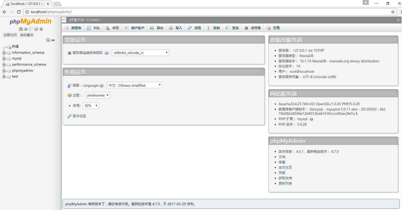Open the 官方主页 official homepage link

tap(285, 167)
